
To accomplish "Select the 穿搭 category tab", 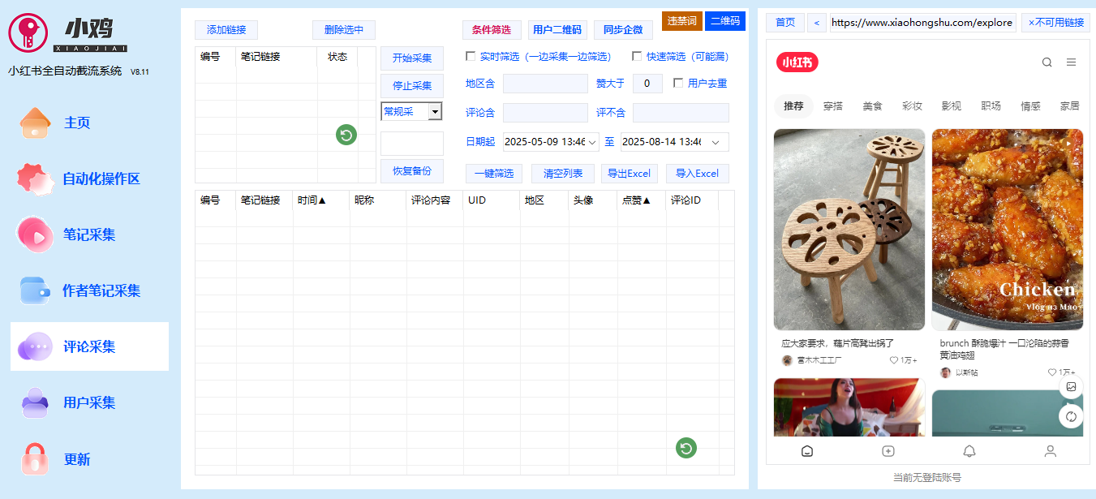I will coord(833,106).
